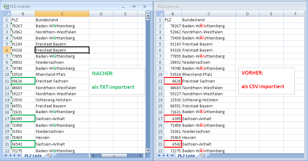Jump to first sheet in left window
The image size is (308, 161).
click(x=6, y=156)
